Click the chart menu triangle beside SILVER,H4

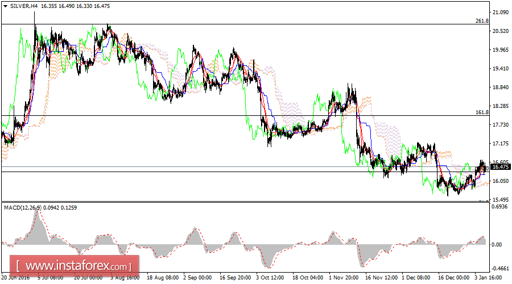click(5, 6)
